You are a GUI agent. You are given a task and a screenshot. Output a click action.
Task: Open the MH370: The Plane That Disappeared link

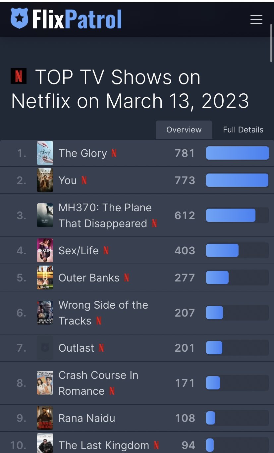(x=105, y=216)
